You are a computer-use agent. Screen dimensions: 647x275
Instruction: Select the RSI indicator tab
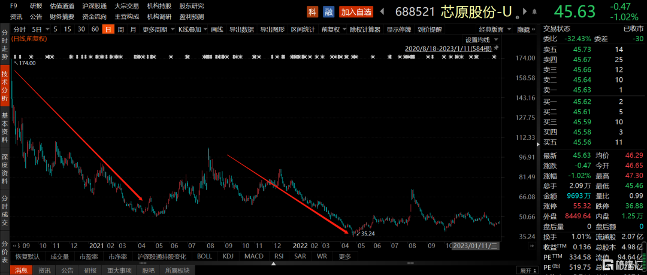pos(279,256)
